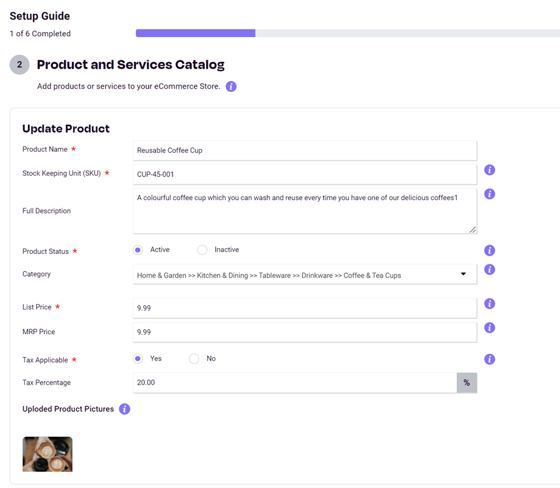Screen dimensions: 560x488
Task: Open info icon next to SKU field
Action: point(490,170)
